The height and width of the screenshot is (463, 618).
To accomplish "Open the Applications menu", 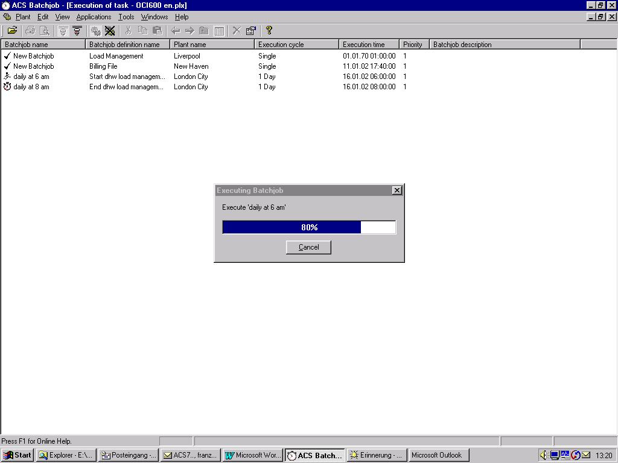I will 94,17.
